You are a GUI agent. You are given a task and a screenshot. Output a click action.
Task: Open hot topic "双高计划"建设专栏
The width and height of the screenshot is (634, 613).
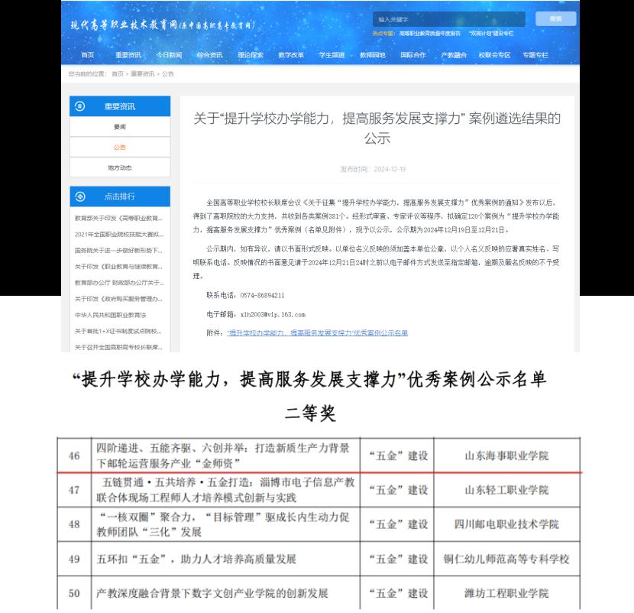(x=491, y=34)
